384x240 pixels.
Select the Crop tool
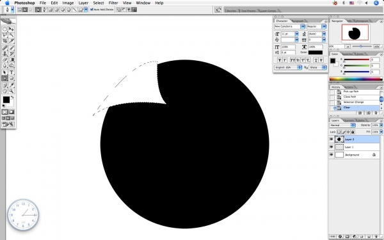pyautogui.click(x=4, y=41)
